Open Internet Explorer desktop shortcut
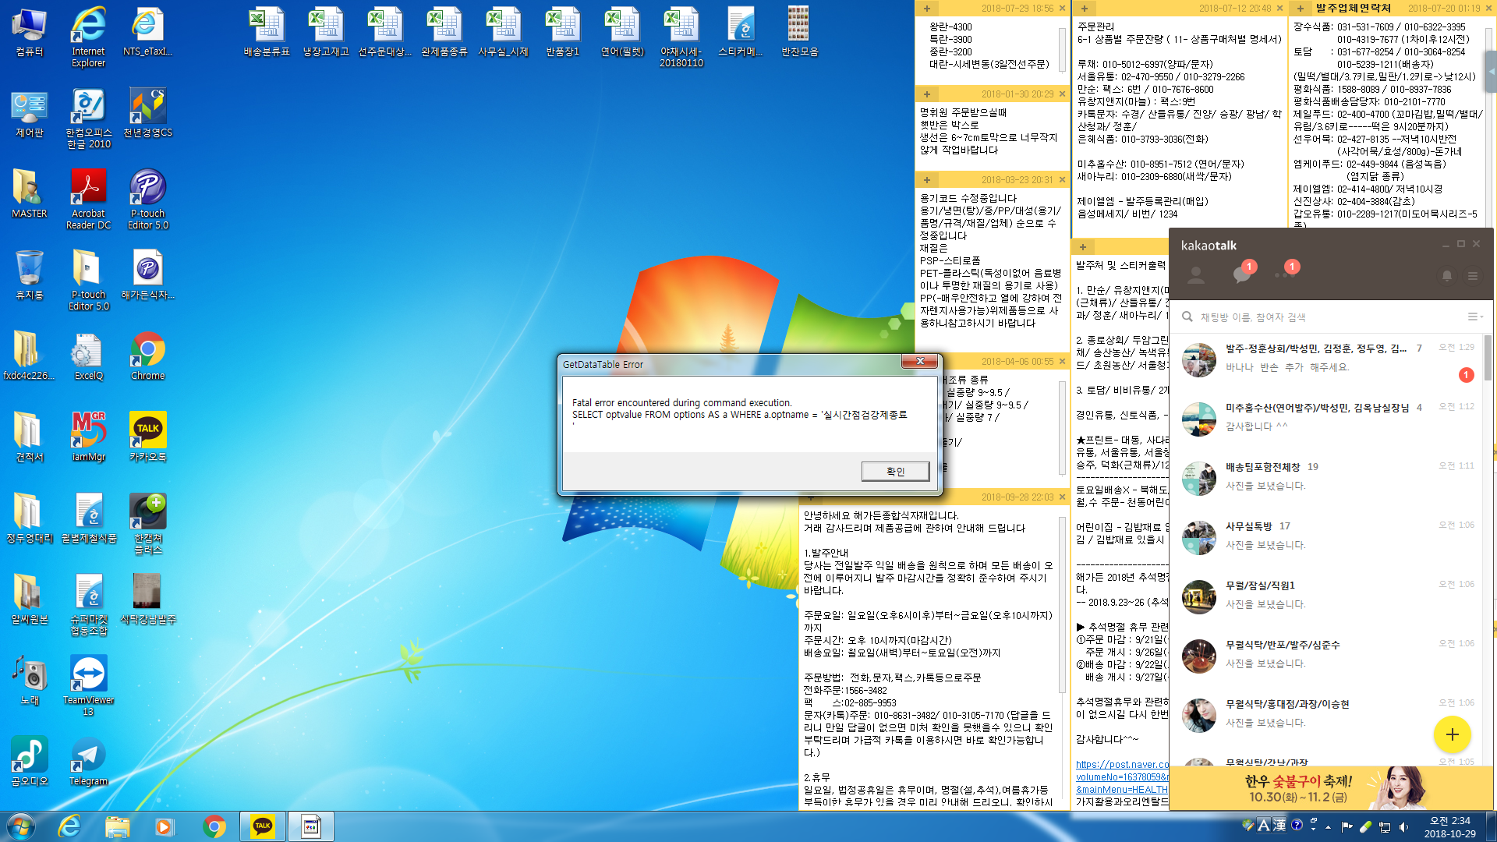1497x842 pixels. 88,37
